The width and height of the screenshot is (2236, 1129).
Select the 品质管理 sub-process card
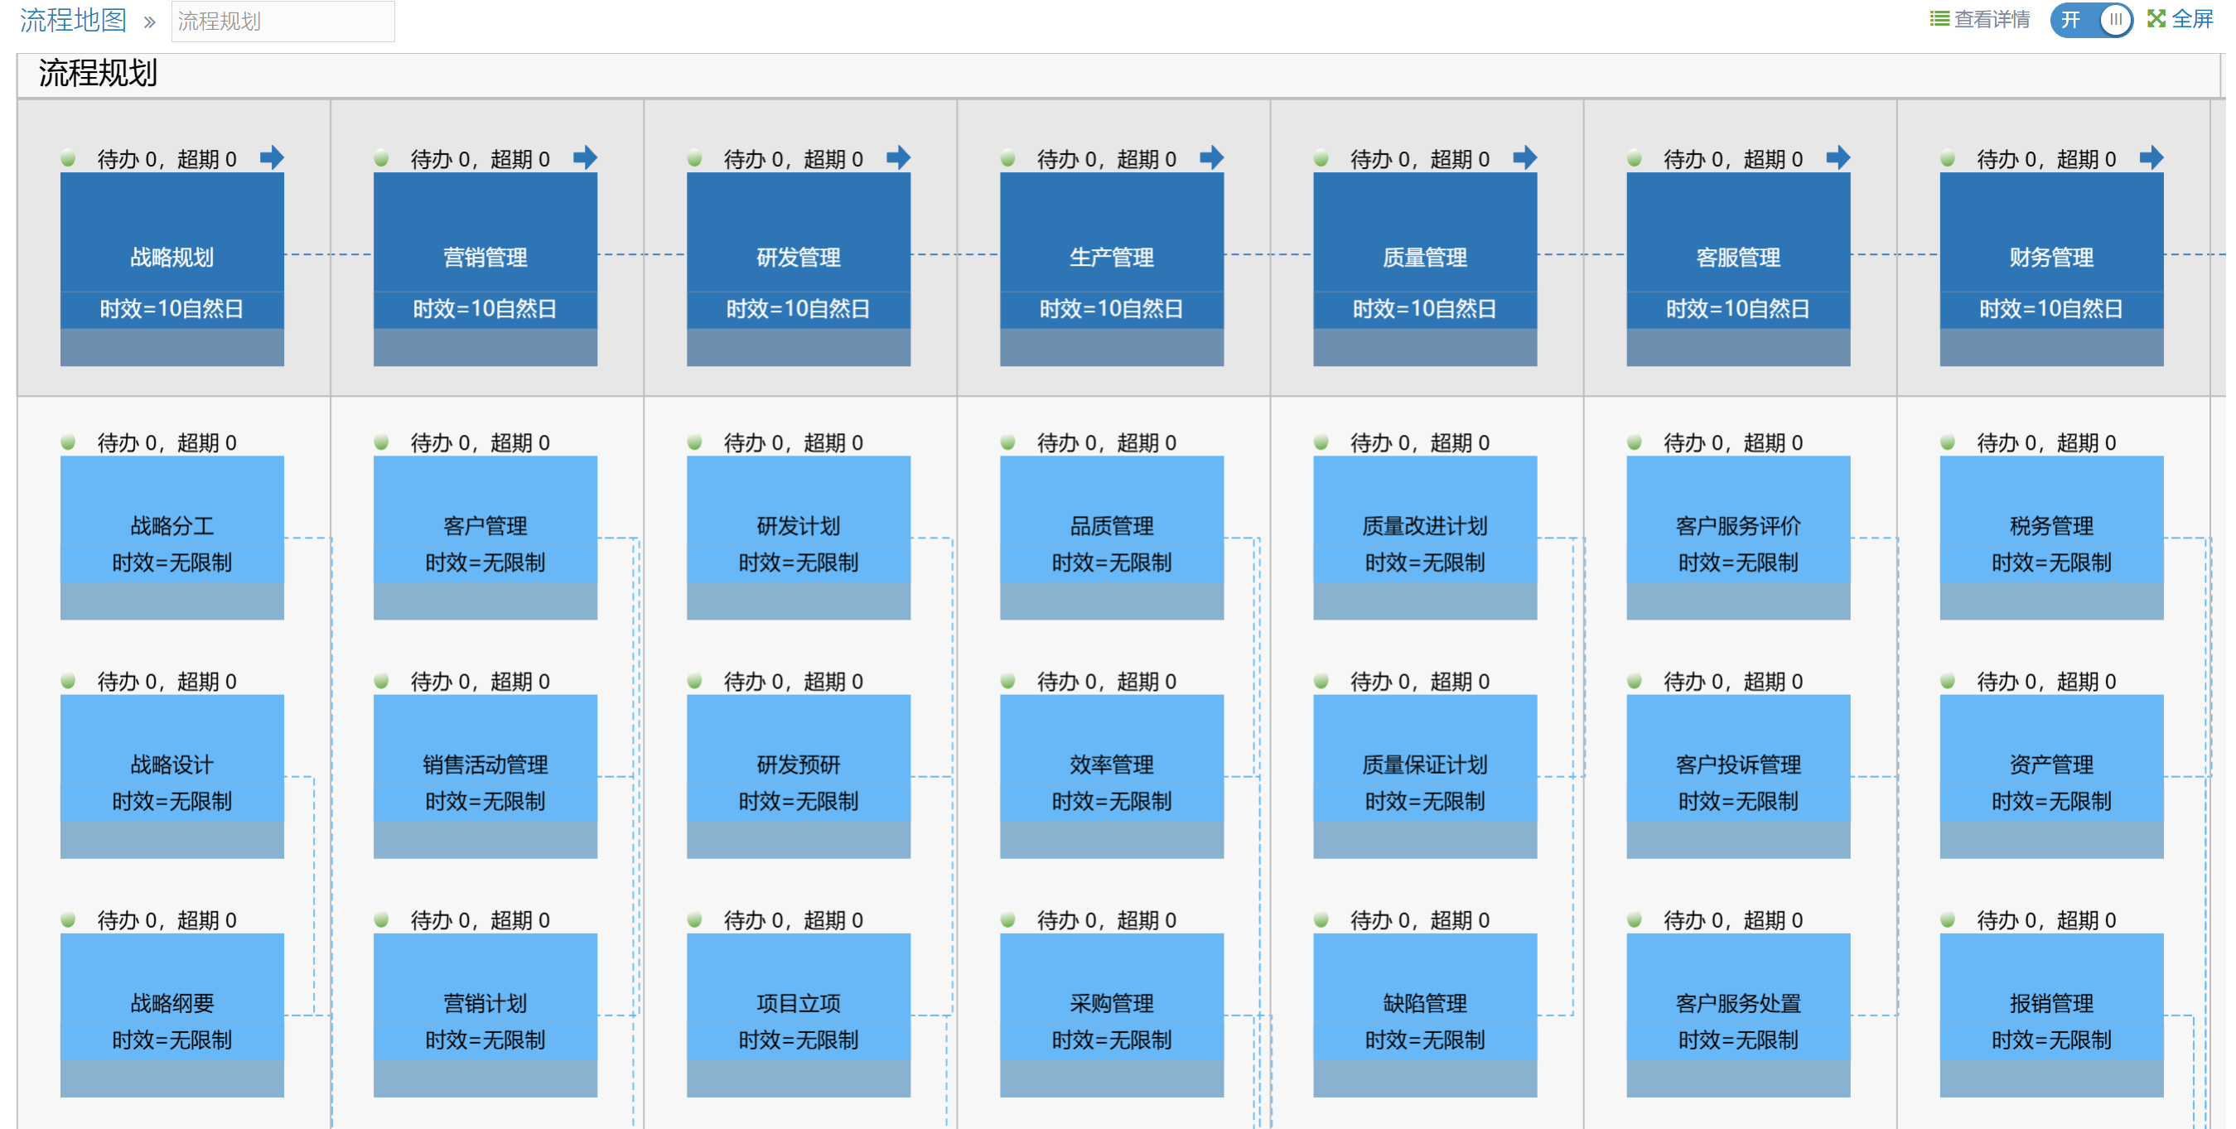tap(1112, 538)
